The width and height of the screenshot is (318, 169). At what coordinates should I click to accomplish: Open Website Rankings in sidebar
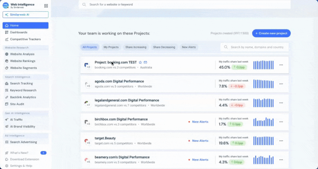point(23,61)
